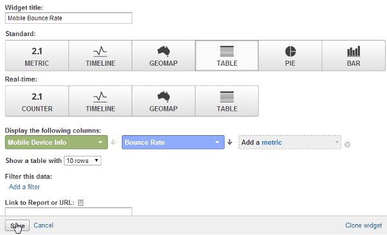Click Clone widget link
387x235 pixels.
363,225
